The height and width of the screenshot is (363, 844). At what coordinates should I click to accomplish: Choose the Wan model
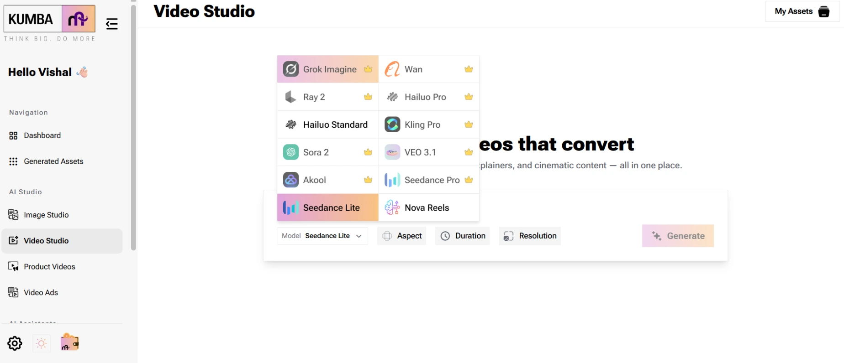(x=429, y=69)
